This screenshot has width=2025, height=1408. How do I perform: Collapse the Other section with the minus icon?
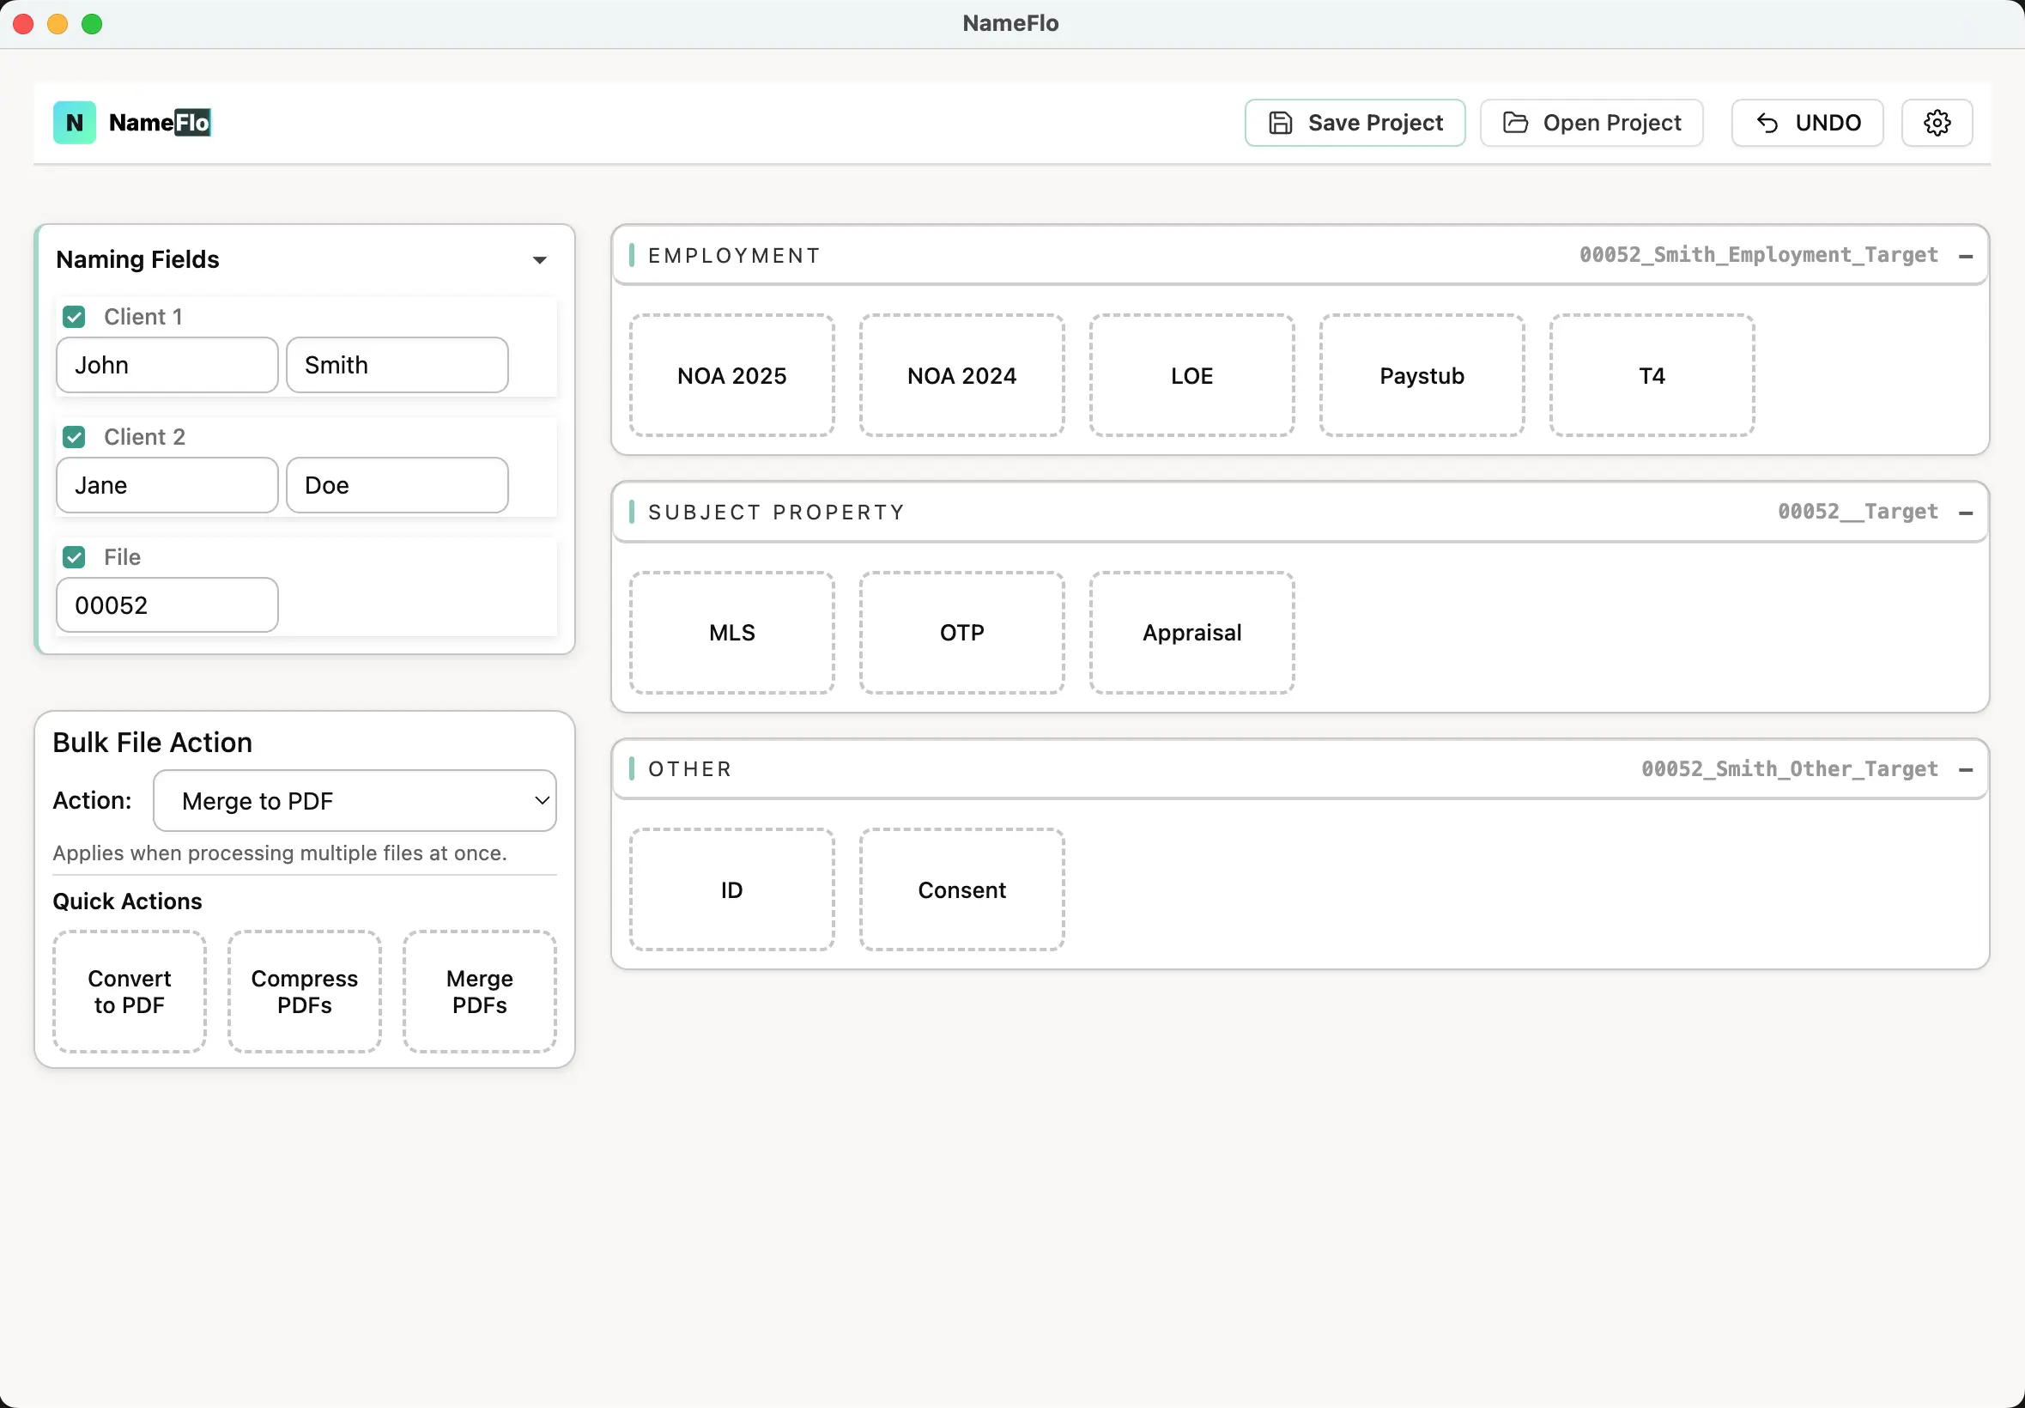pyautogui.click(x=1965, y=769)
